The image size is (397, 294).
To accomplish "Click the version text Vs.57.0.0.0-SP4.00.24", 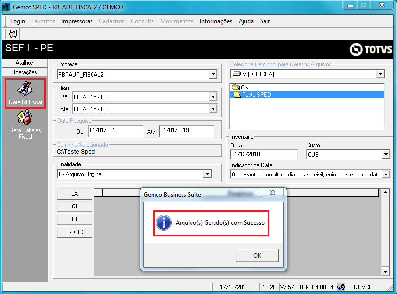I will (x=306, y=287).
